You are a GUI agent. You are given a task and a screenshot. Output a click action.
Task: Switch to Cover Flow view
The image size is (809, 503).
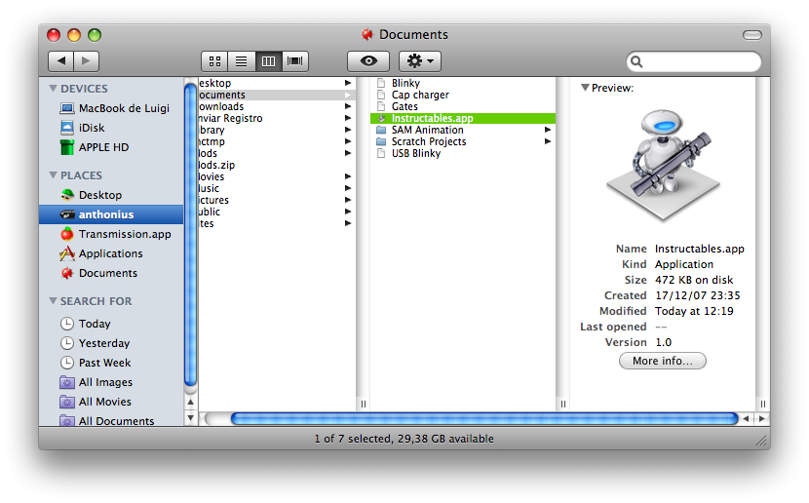coord(295,61)
